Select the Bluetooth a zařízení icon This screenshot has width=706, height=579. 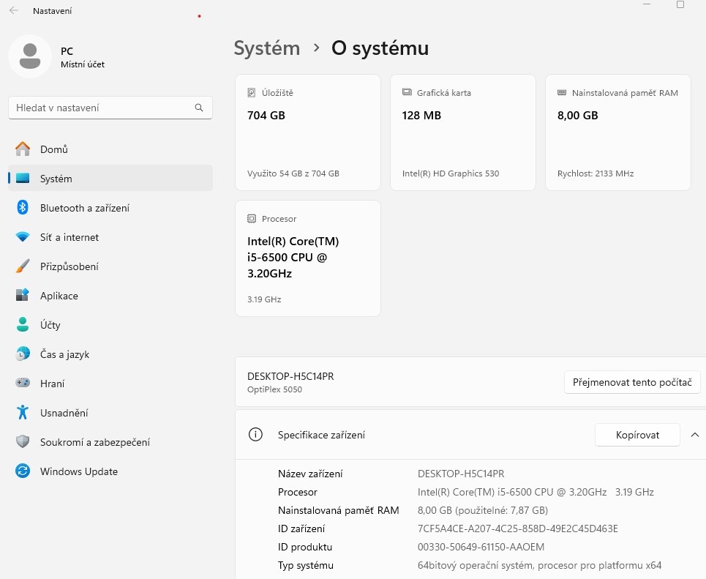pos(23,208)
